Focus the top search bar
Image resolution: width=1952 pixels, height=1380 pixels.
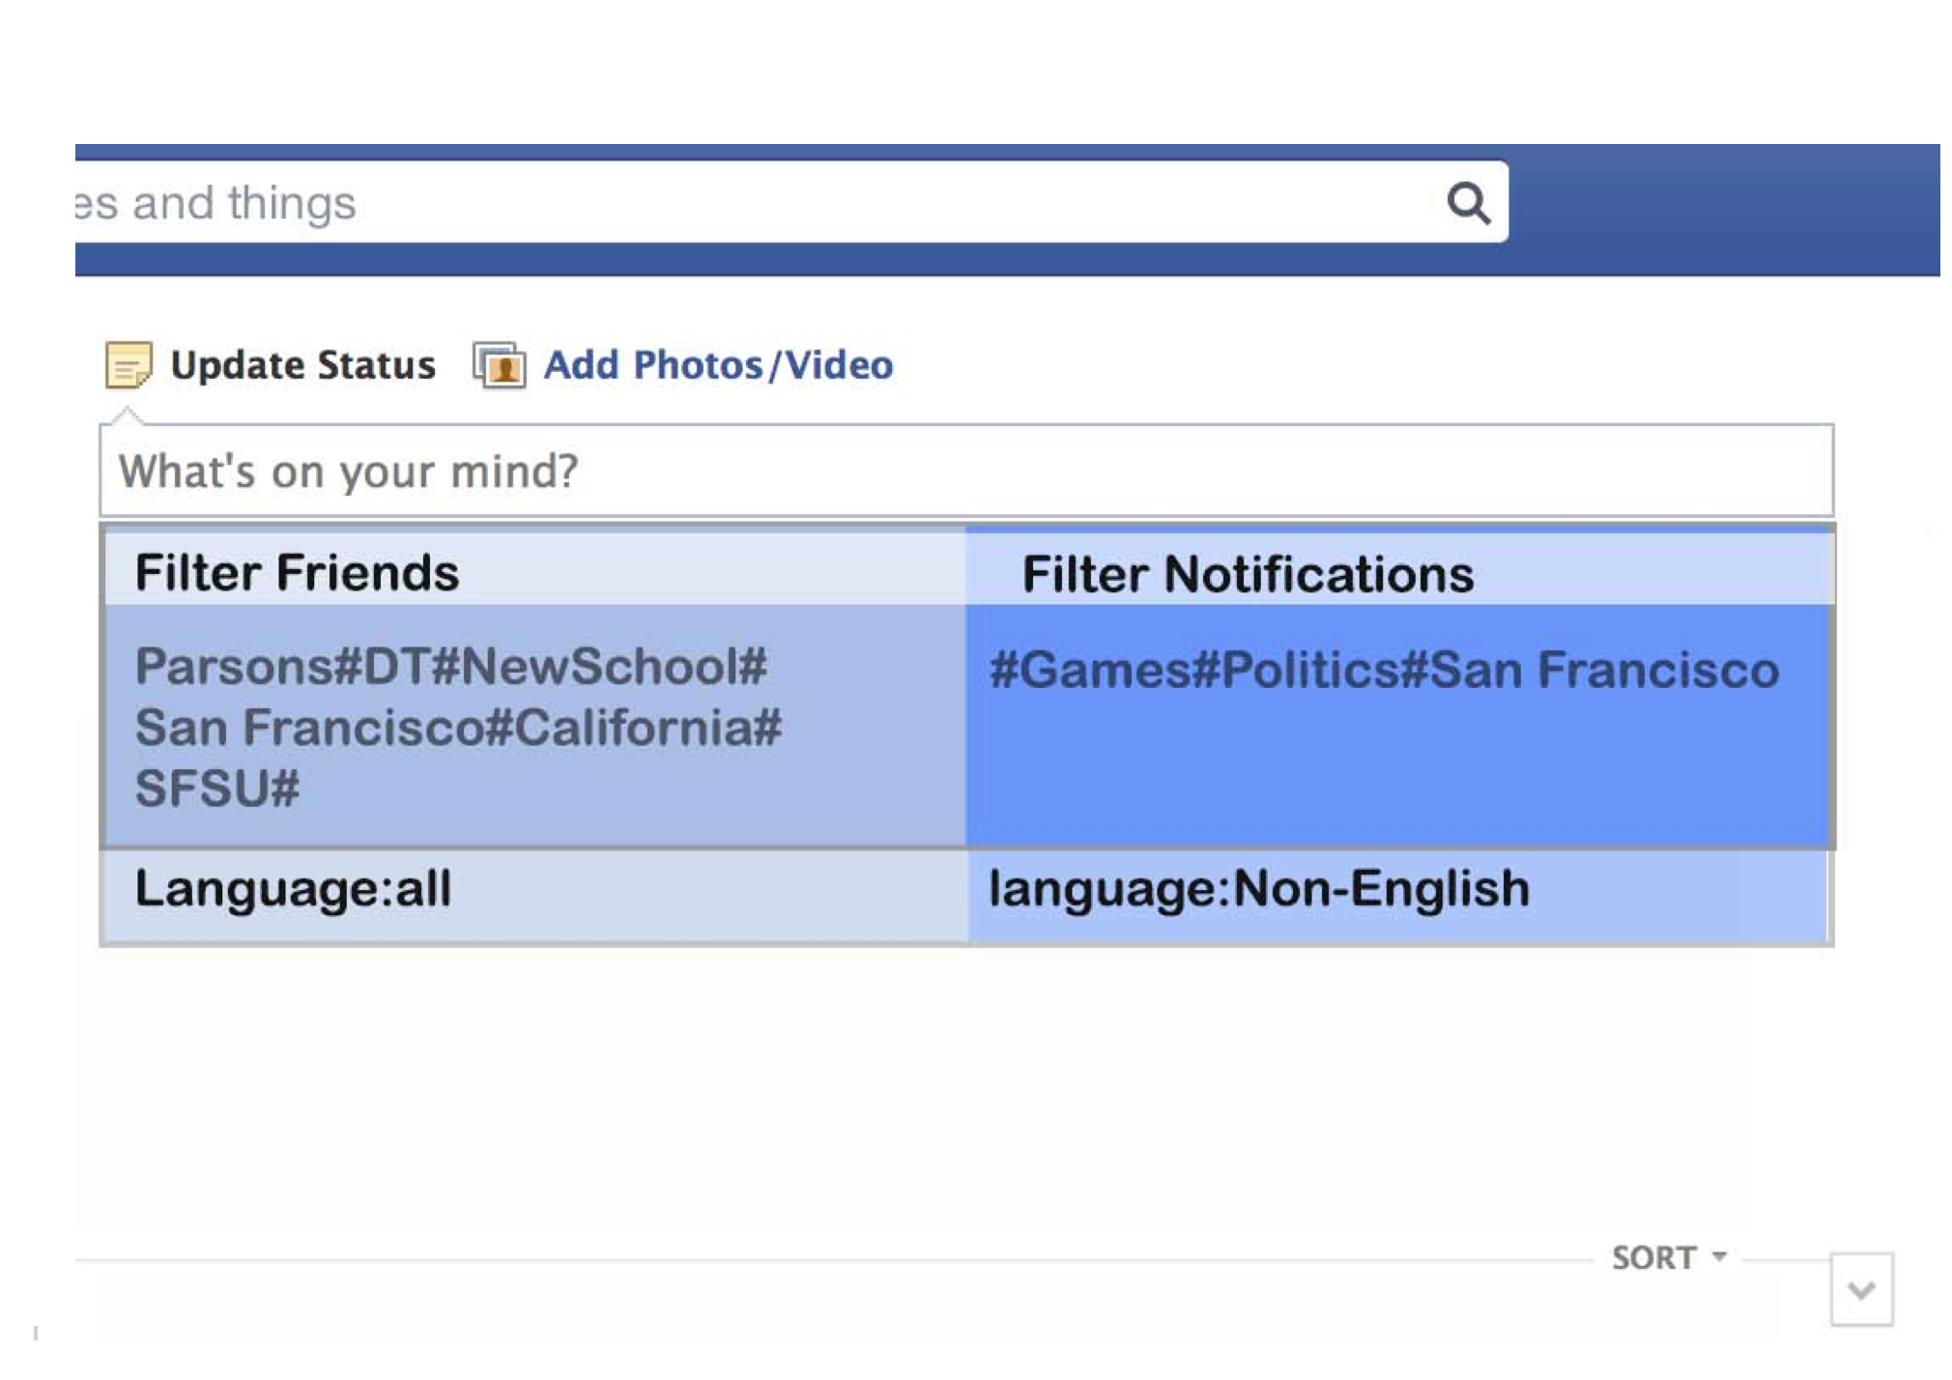pyautogui.click(x=790, y=202)
